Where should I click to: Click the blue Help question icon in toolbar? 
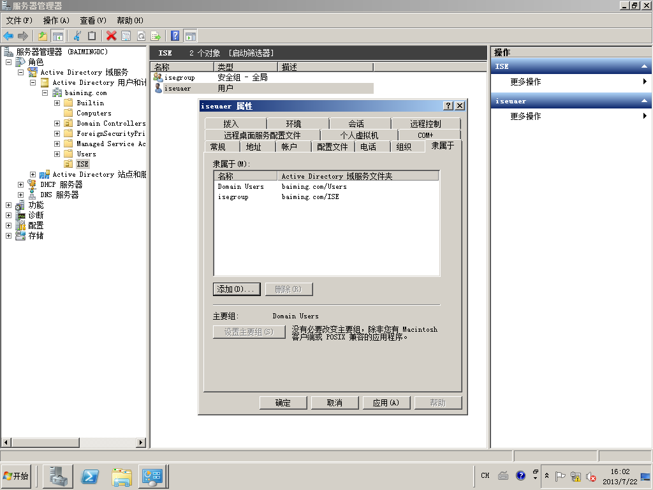(175, 36)
